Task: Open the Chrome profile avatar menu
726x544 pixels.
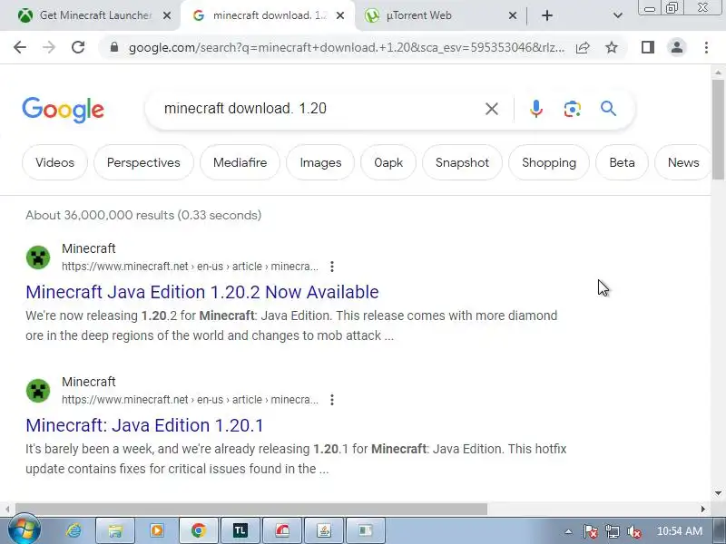Action: [x=677, y=47]
